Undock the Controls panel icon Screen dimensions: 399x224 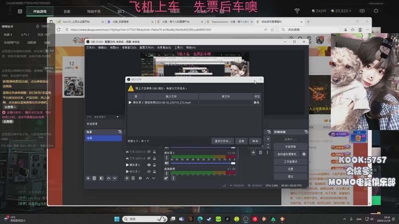306,132
